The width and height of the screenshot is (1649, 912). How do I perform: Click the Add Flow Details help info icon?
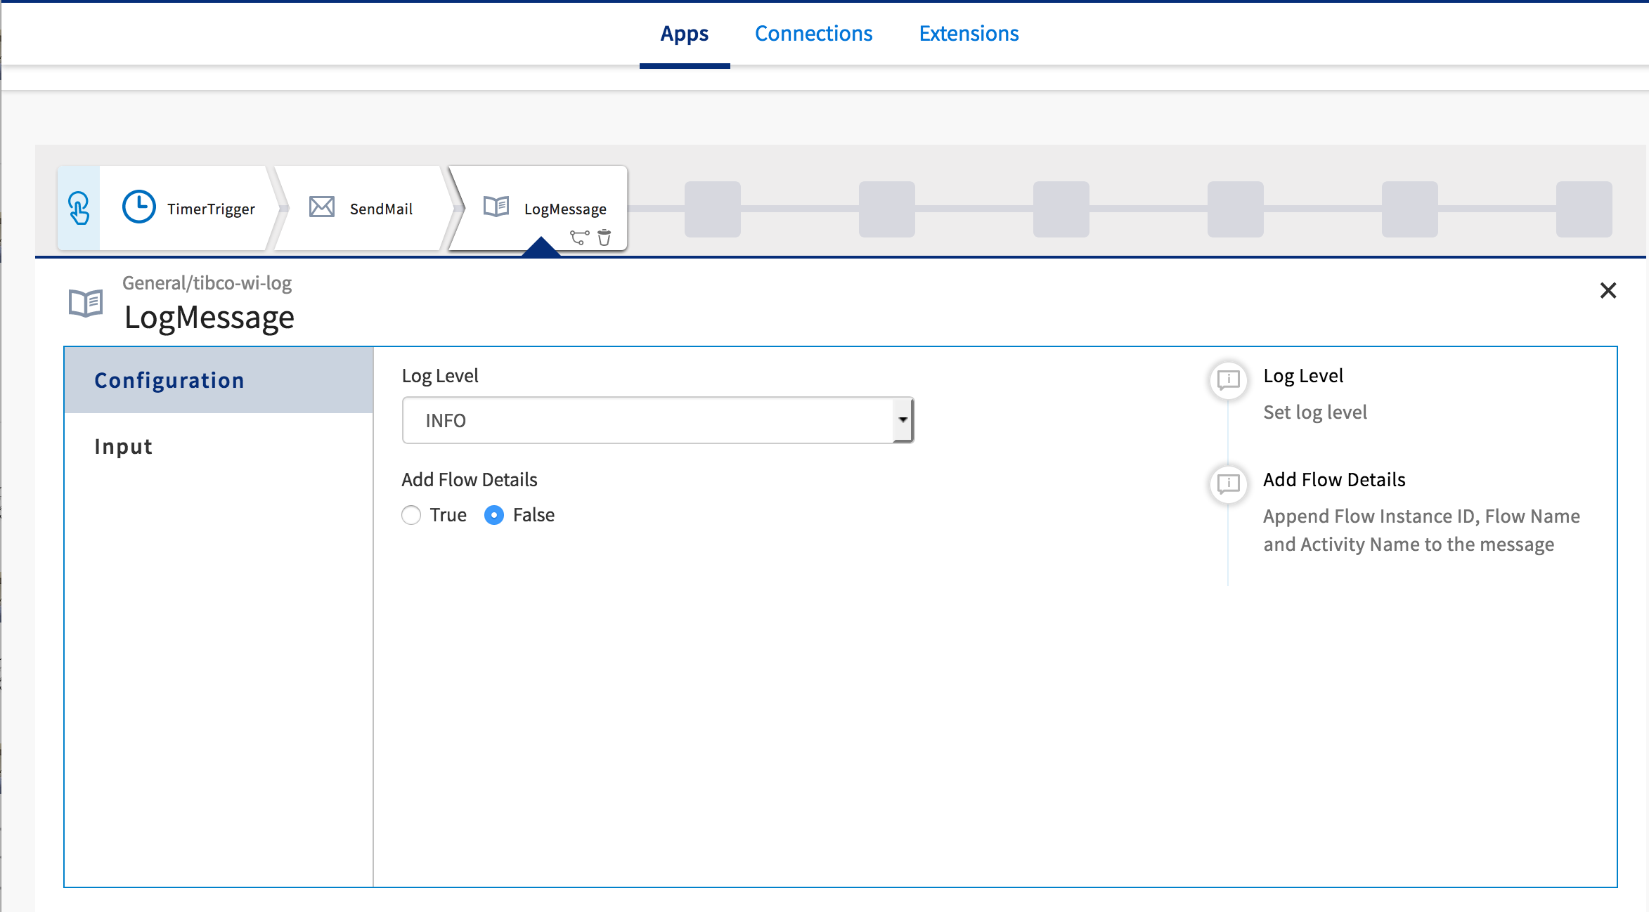[x=1228, y=483]
